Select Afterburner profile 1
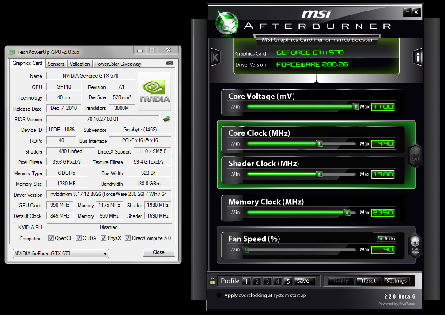445x315 pixels. tap(246, 281)
